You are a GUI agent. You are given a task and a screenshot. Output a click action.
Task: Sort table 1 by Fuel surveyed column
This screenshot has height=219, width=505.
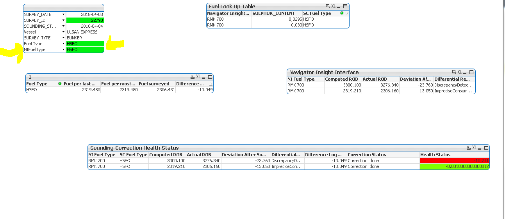[157, 84]
